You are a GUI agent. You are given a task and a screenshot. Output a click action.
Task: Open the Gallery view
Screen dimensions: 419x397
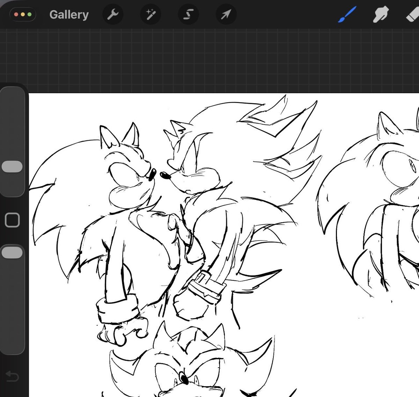click(x=69, y=15)
